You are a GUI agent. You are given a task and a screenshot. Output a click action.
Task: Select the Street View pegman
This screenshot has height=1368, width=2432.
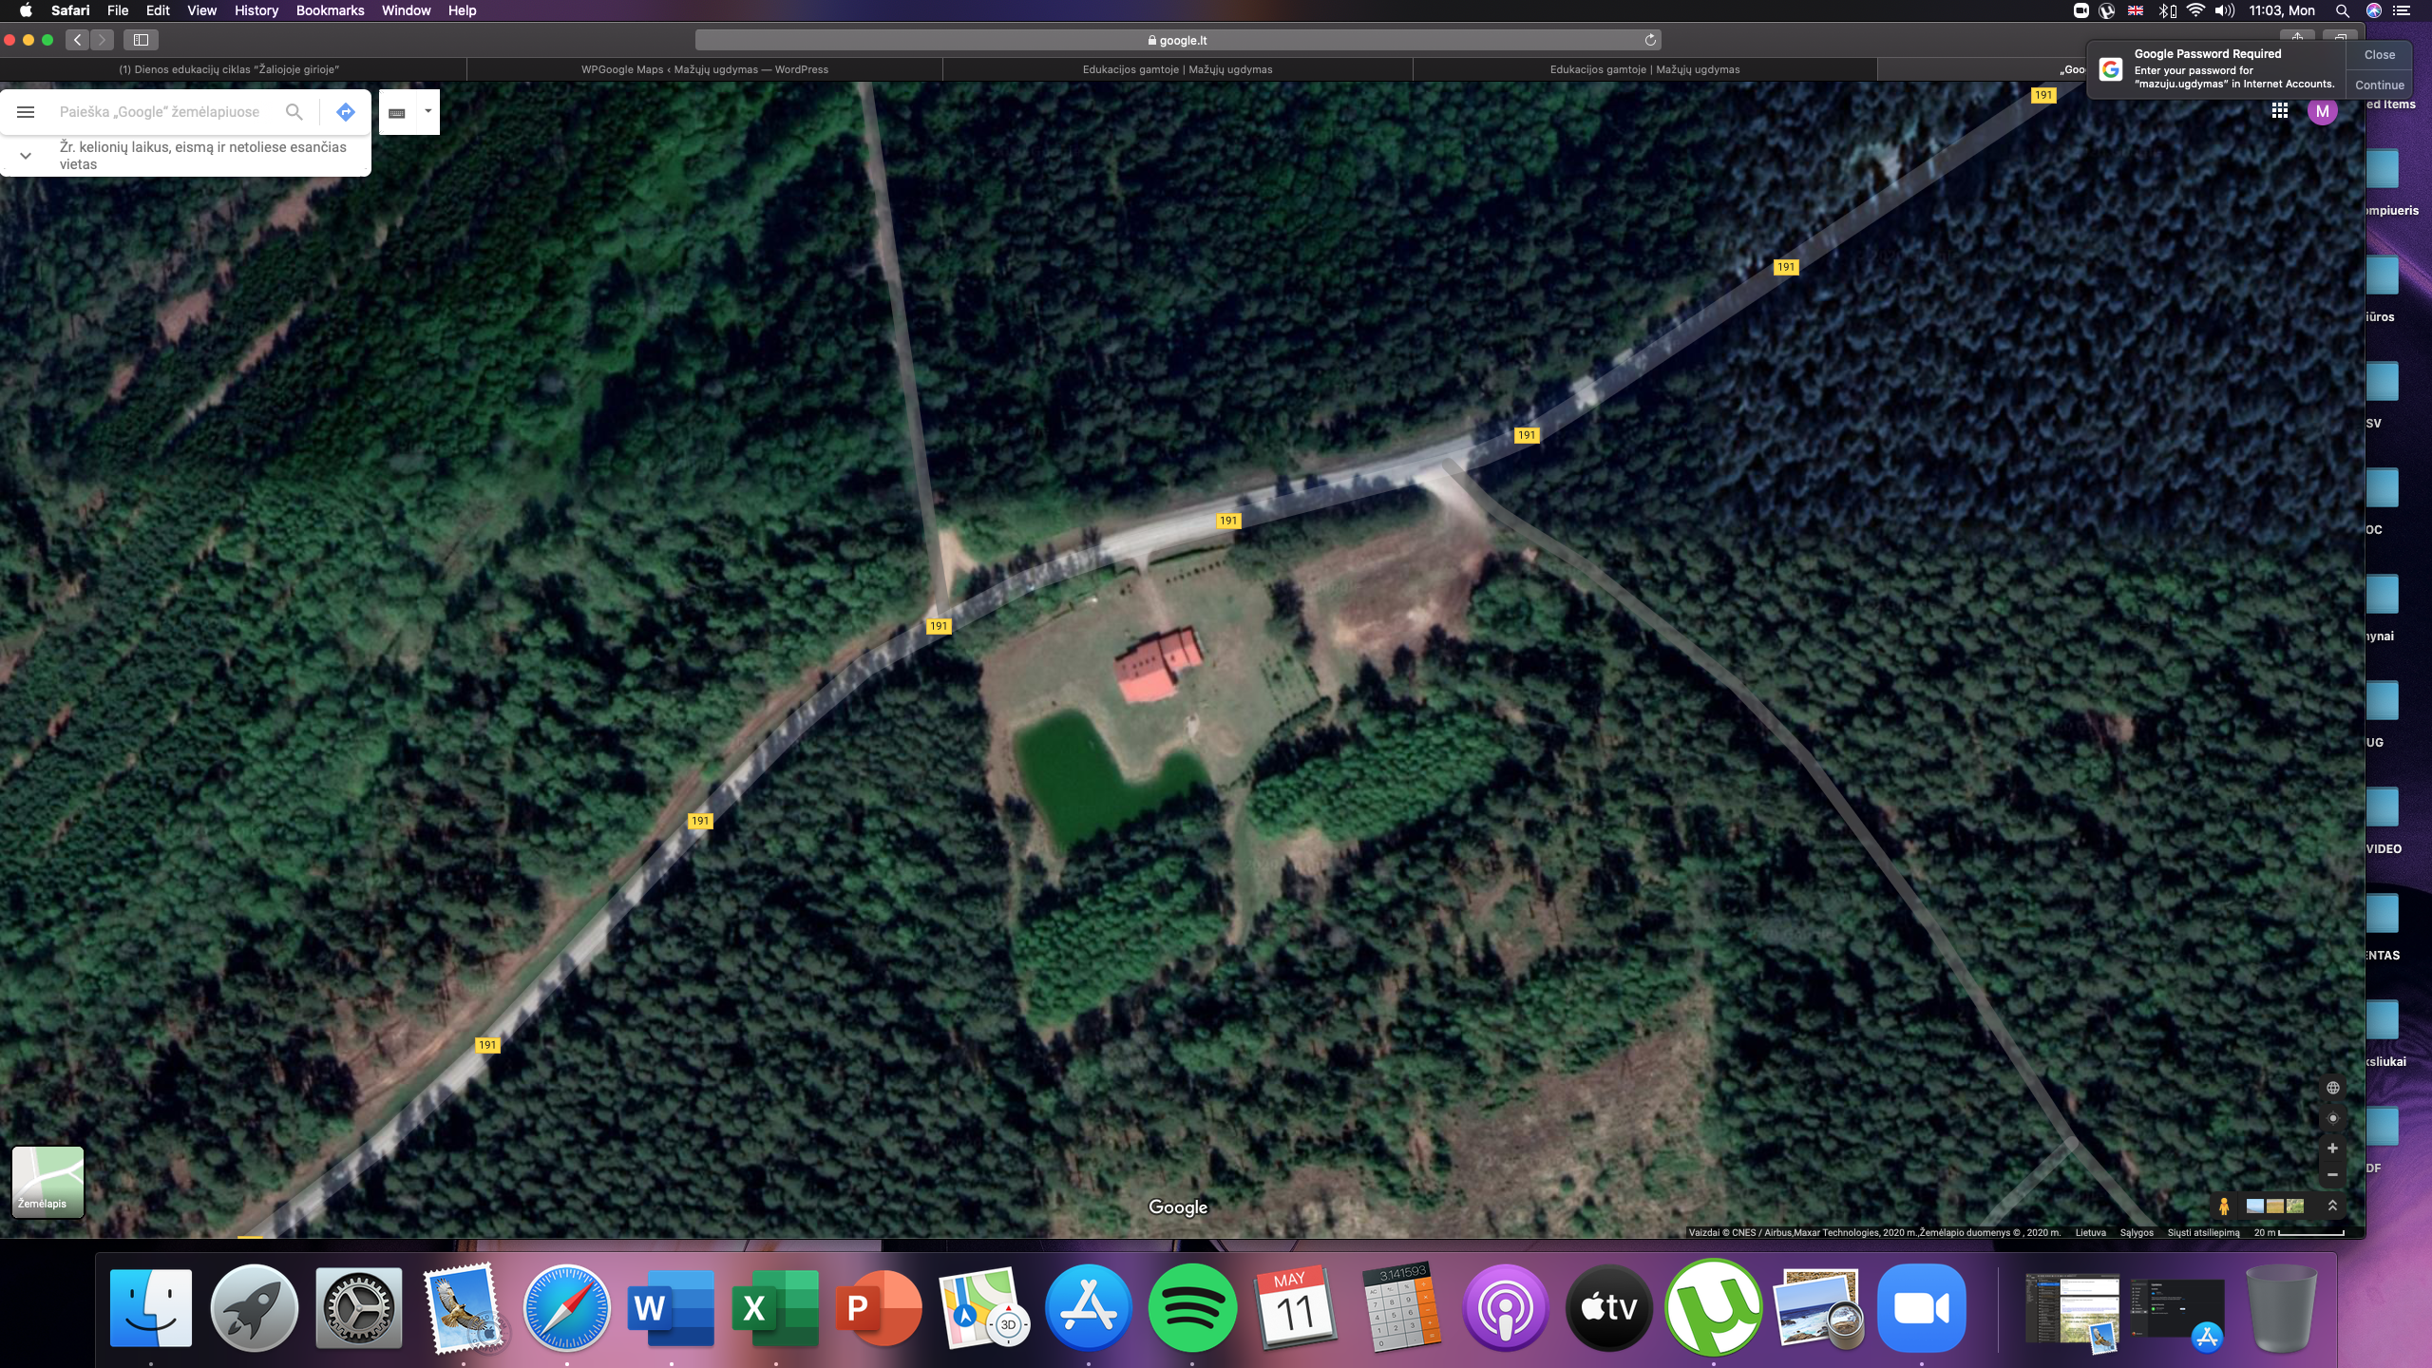2224,1206
